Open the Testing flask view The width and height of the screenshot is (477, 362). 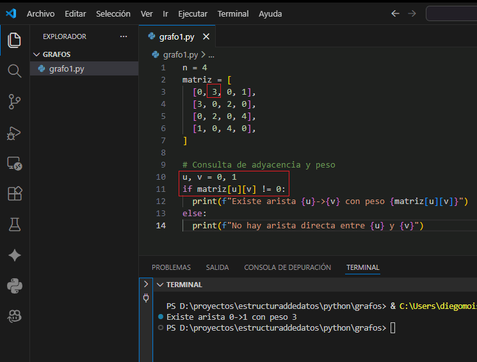click(x=14, y=224)
